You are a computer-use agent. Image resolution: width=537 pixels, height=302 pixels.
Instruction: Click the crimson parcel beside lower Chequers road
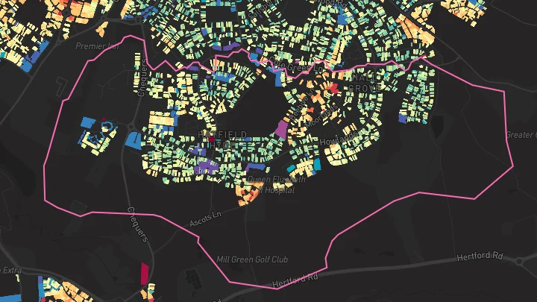click(145, 274)
